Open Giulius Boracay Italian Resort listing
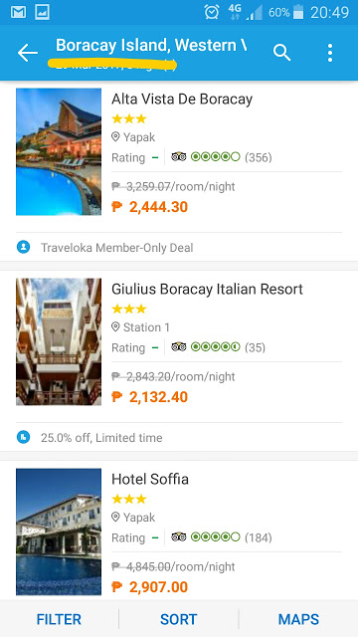358x637 pixels. click(x=207, y=290)
